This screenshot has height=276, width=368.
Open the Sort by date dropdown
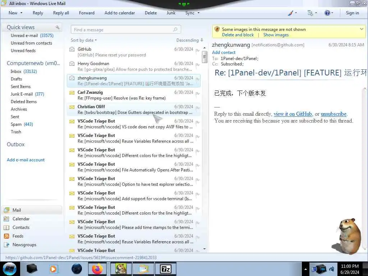(83, 40)
